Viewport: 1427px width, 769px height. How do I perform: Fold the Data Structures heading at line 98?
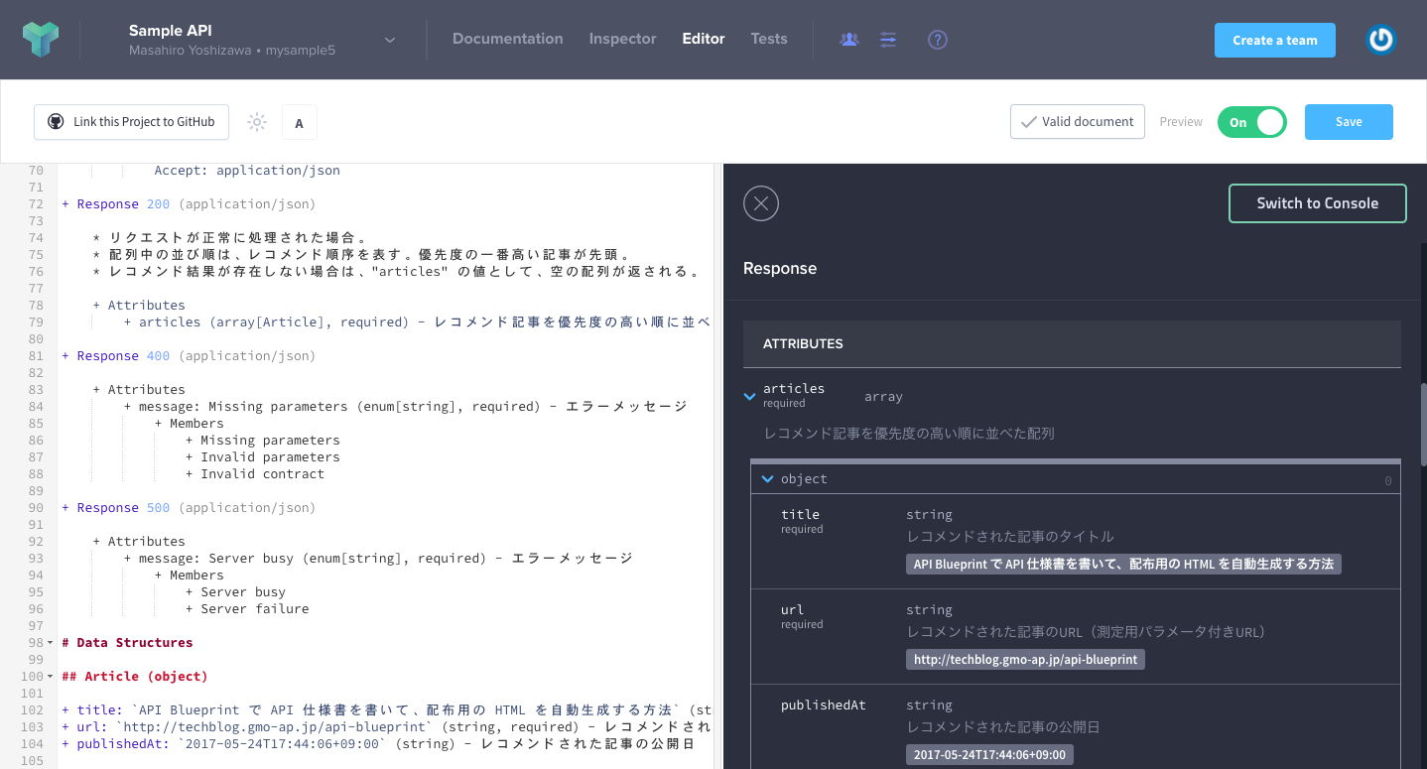[x=51, y=643]
